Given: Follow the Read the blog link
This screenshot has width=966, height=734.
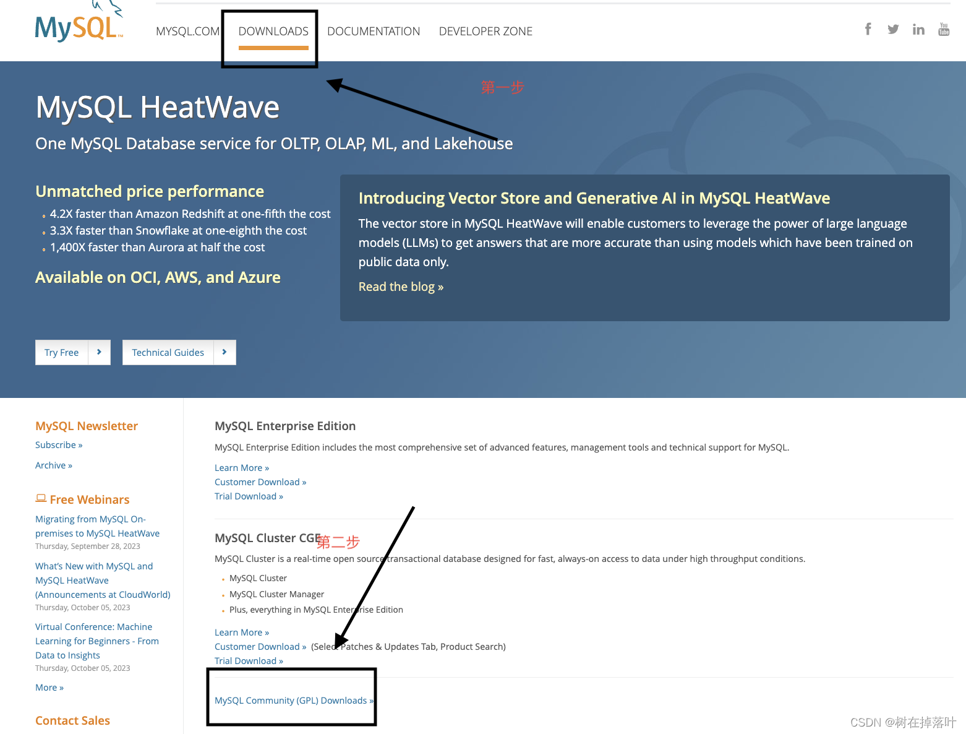Looking at the screenshot, I should [401, 287].
